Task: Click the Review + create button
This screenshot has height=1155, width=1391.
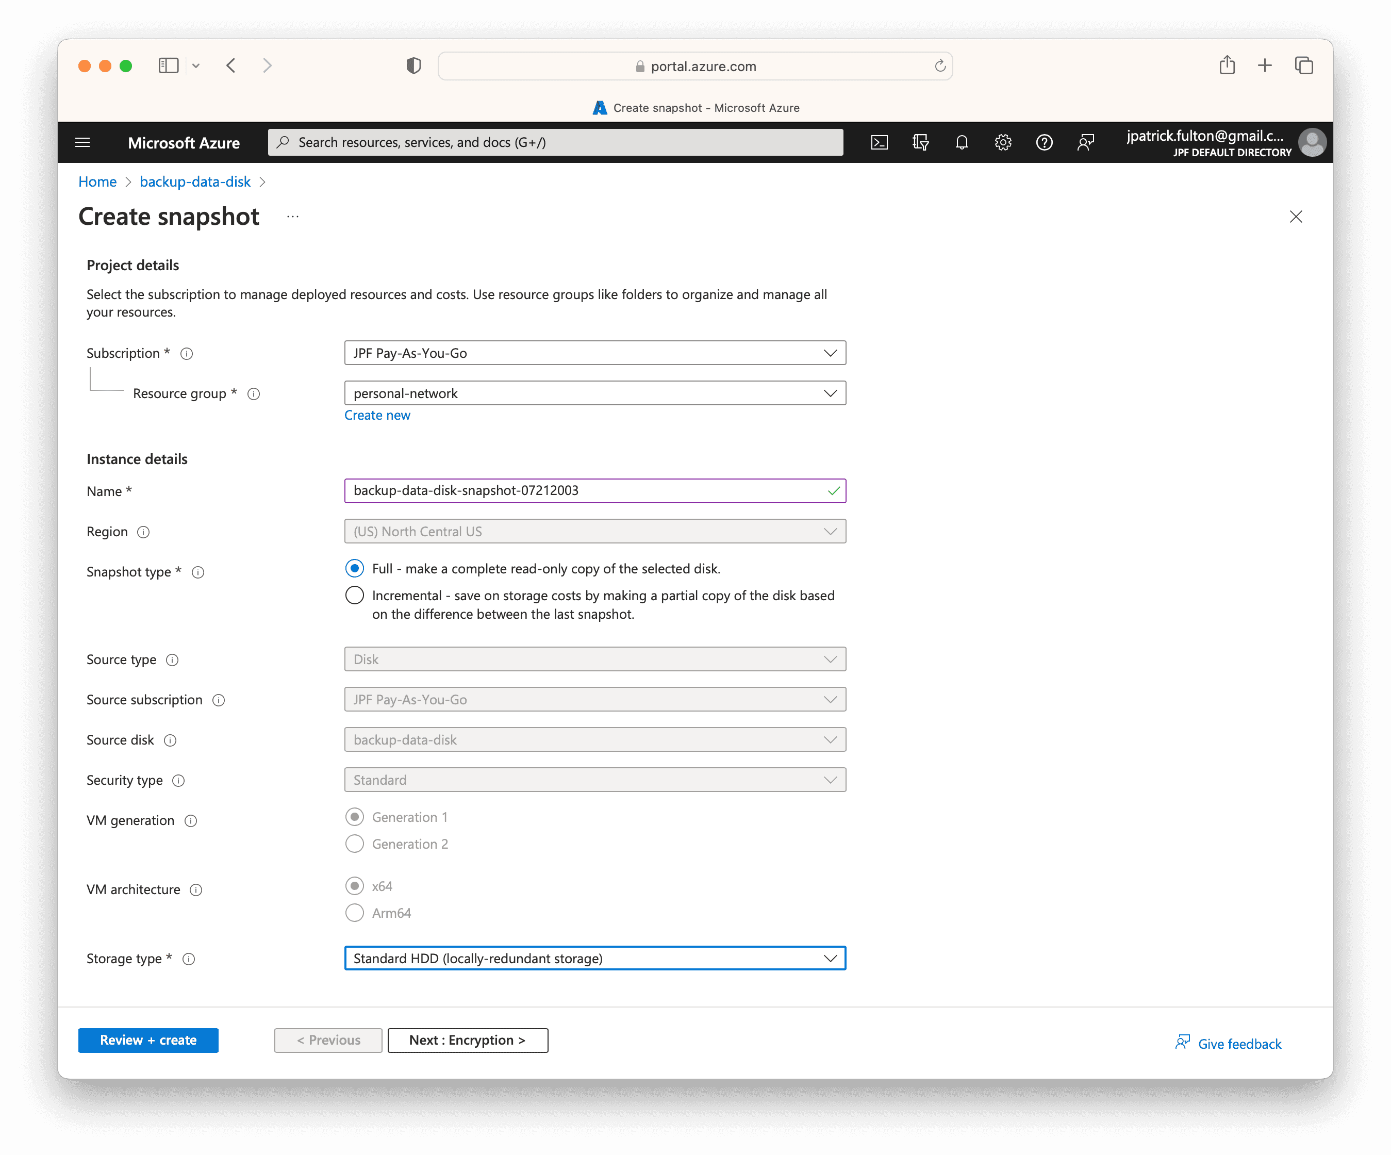Action: pos(148,1040)
